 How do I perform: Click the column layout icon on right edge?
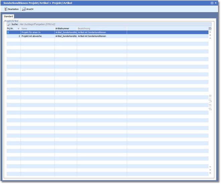pyautogui.click(x=210, y=96)
